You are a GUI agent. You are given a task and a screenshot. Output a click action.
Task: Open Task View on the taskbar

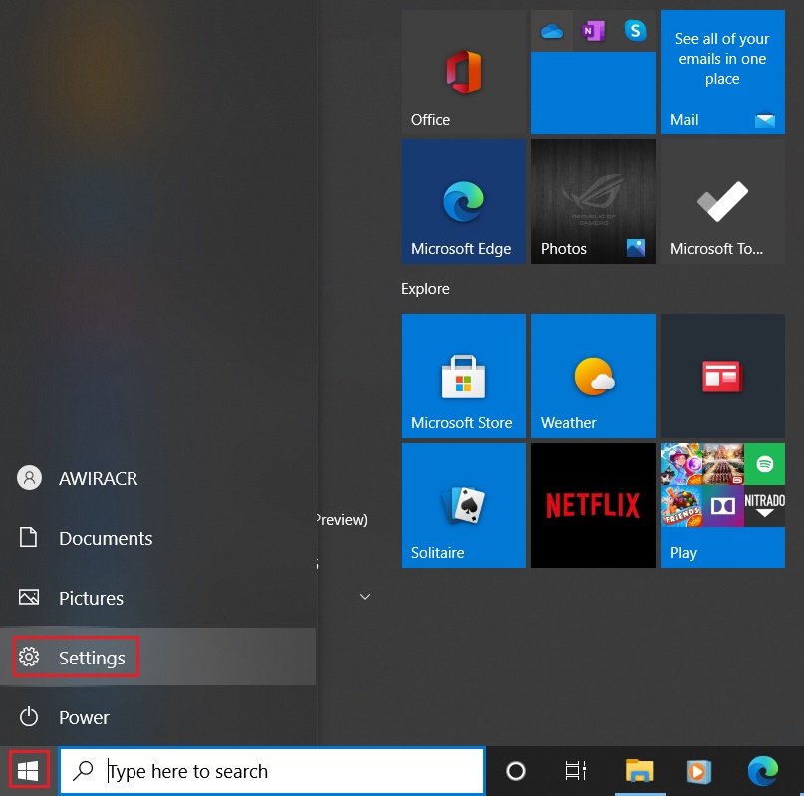coord(575,770)
